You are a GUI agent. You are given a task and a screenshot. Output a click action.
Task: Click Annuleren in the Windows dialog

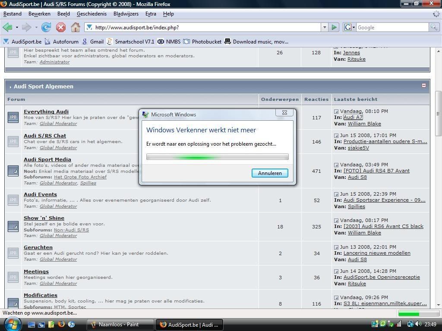click(x=270, y=173)
